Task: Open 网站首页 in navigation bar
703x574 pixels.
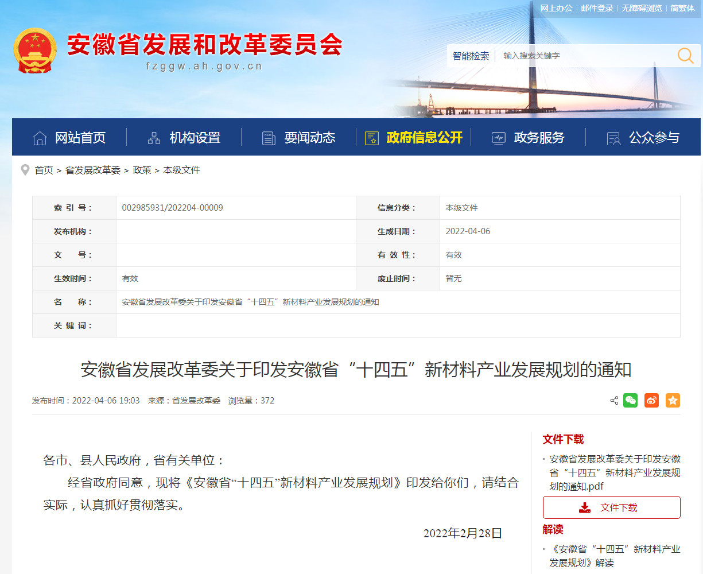Action: tap(80, 138)
